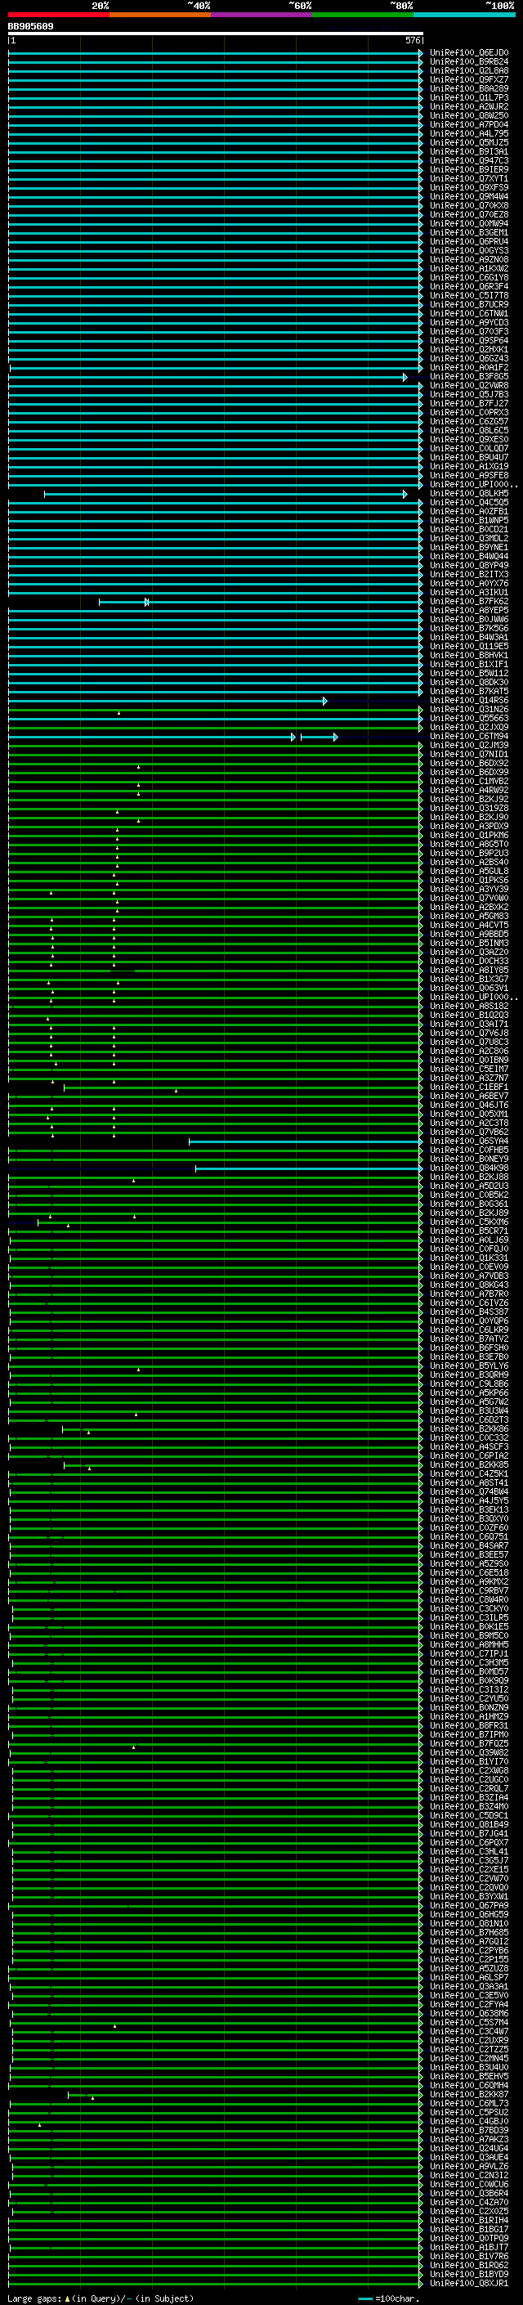Click the 576 query end position label
Screen dimensions: 523x2305
(x=412, y=40)
